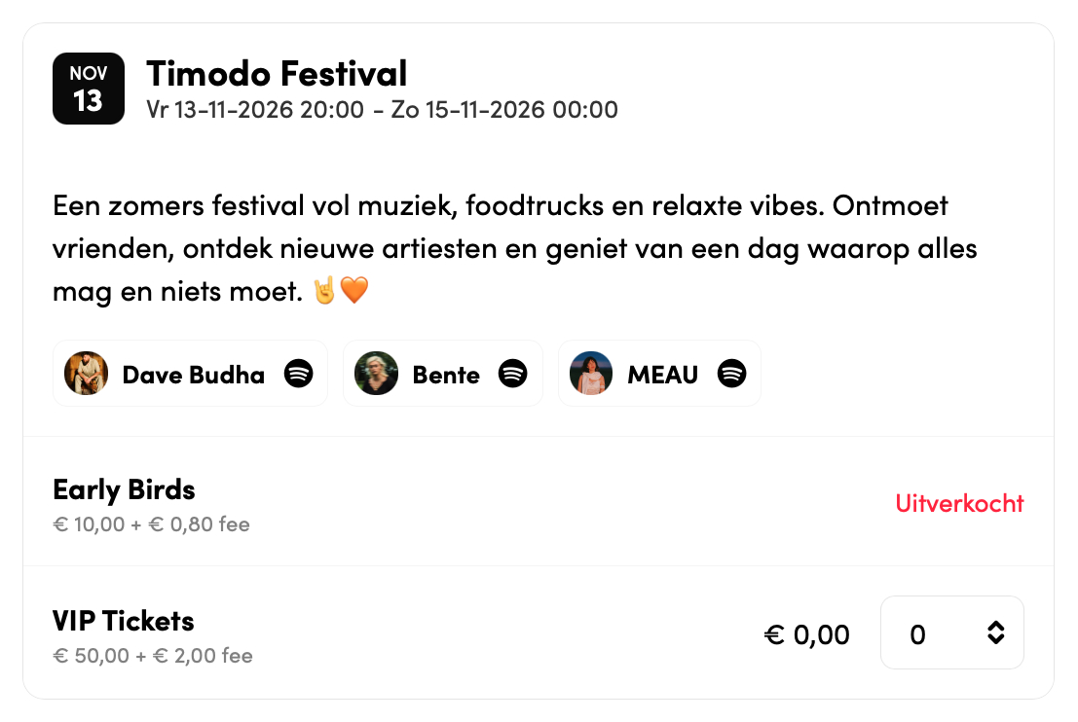1078x722 pixels.
Task: Open MEAU's Spotify icon
Action: (731, 374)
